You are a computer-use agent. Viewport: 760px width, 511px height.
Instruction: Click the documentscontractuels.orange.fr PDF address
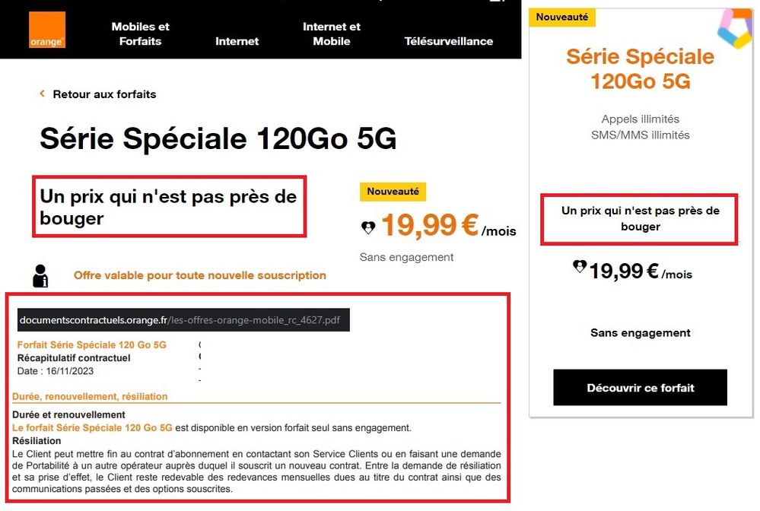pos(183,320)
